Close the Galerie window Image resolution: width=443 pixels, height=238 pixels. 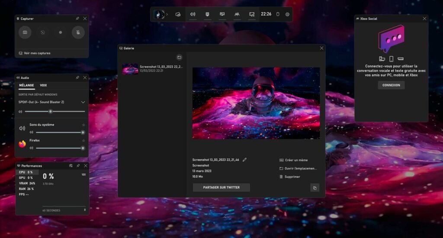pos(321,48)
